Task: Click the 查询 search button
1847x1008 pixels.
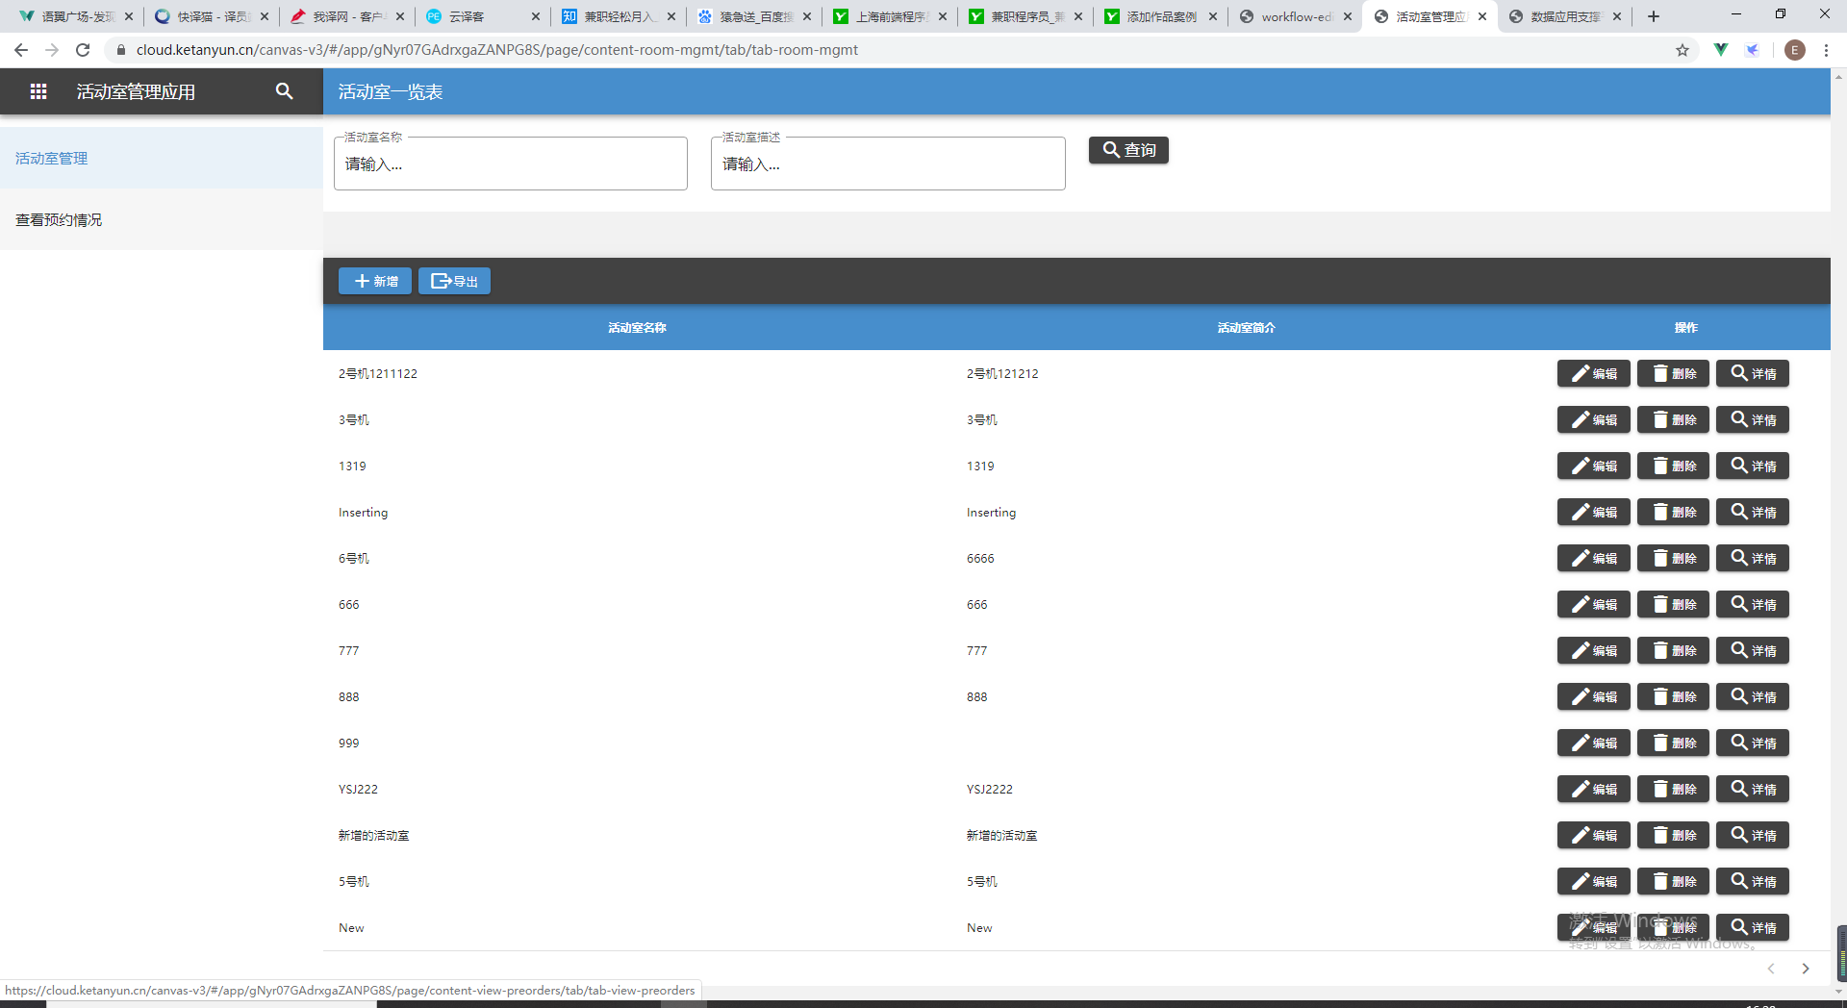Action: 1128,150
